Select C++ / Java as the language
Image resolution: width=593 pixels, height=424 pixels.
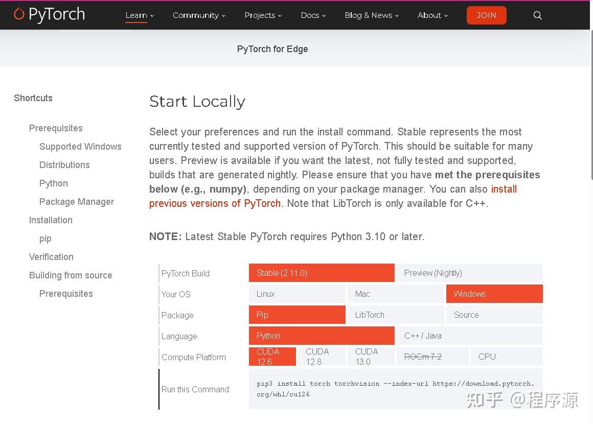469,336
